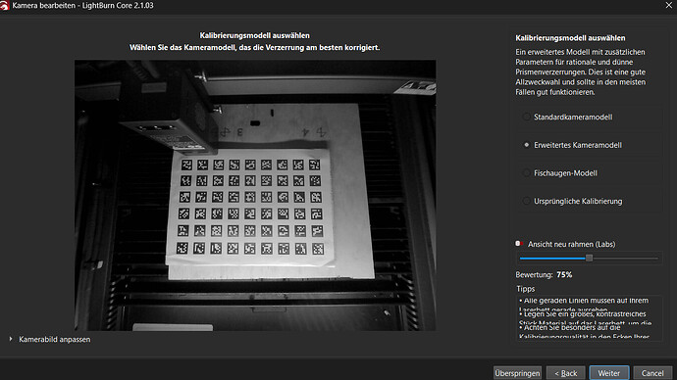
Task: Select the Erweitertes Kameramodell radio option
Action: (x=526, y=145)
